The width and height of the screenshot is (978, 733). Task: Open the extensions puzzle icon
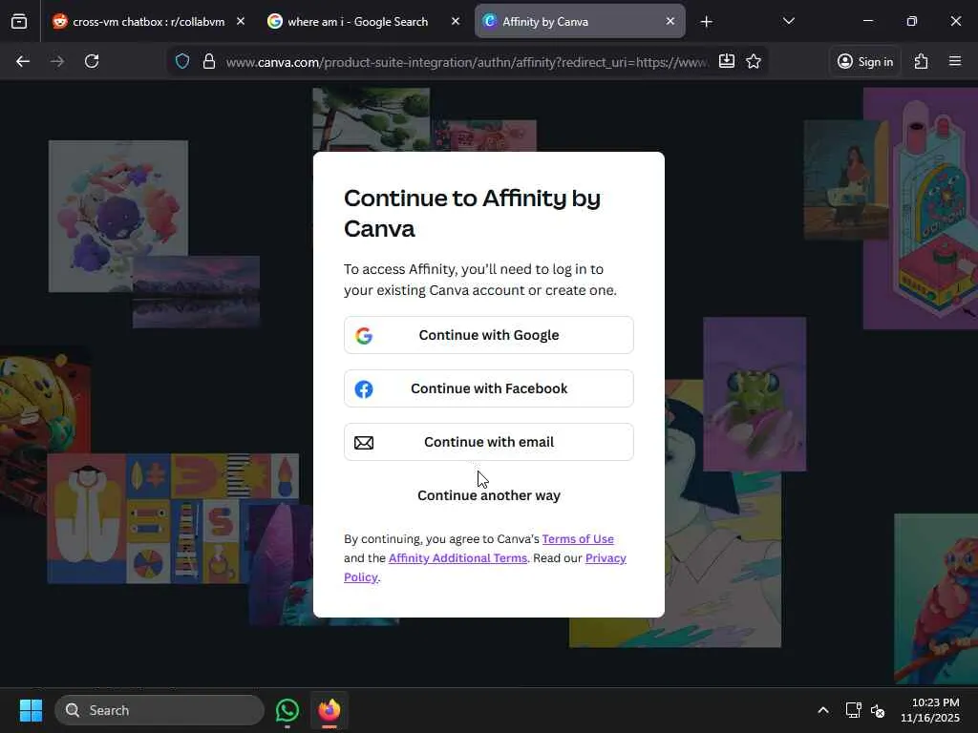[x=922, y=61]
